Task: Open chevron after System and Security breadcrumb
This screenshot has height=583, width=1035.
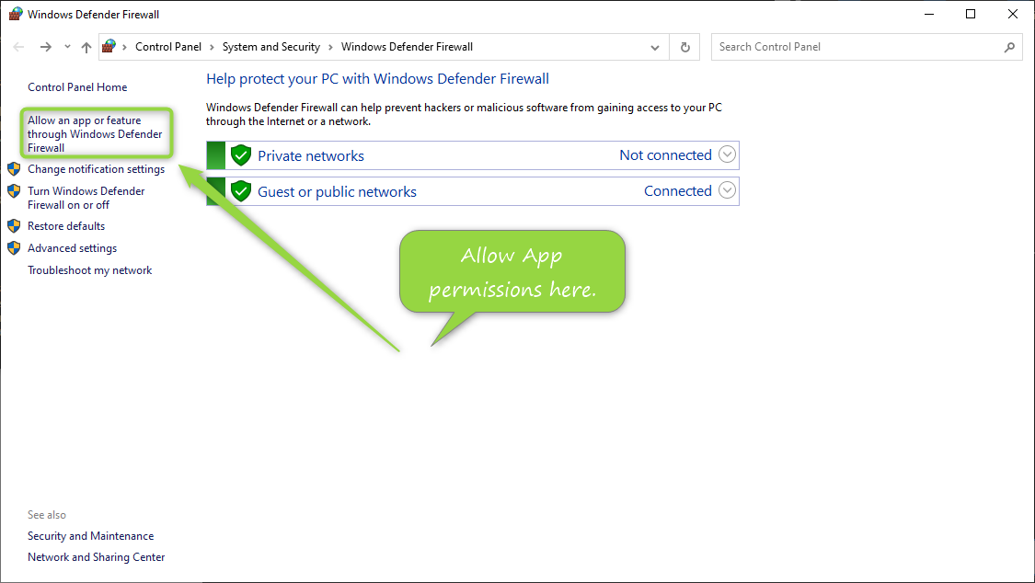Action: [330, 48]
